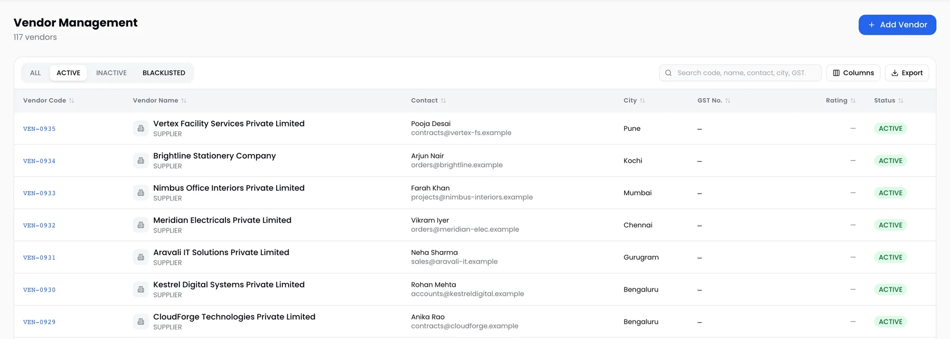Click email accounts@kestreldigital.example
Screen dimensions: 950x339
(468, 294)
